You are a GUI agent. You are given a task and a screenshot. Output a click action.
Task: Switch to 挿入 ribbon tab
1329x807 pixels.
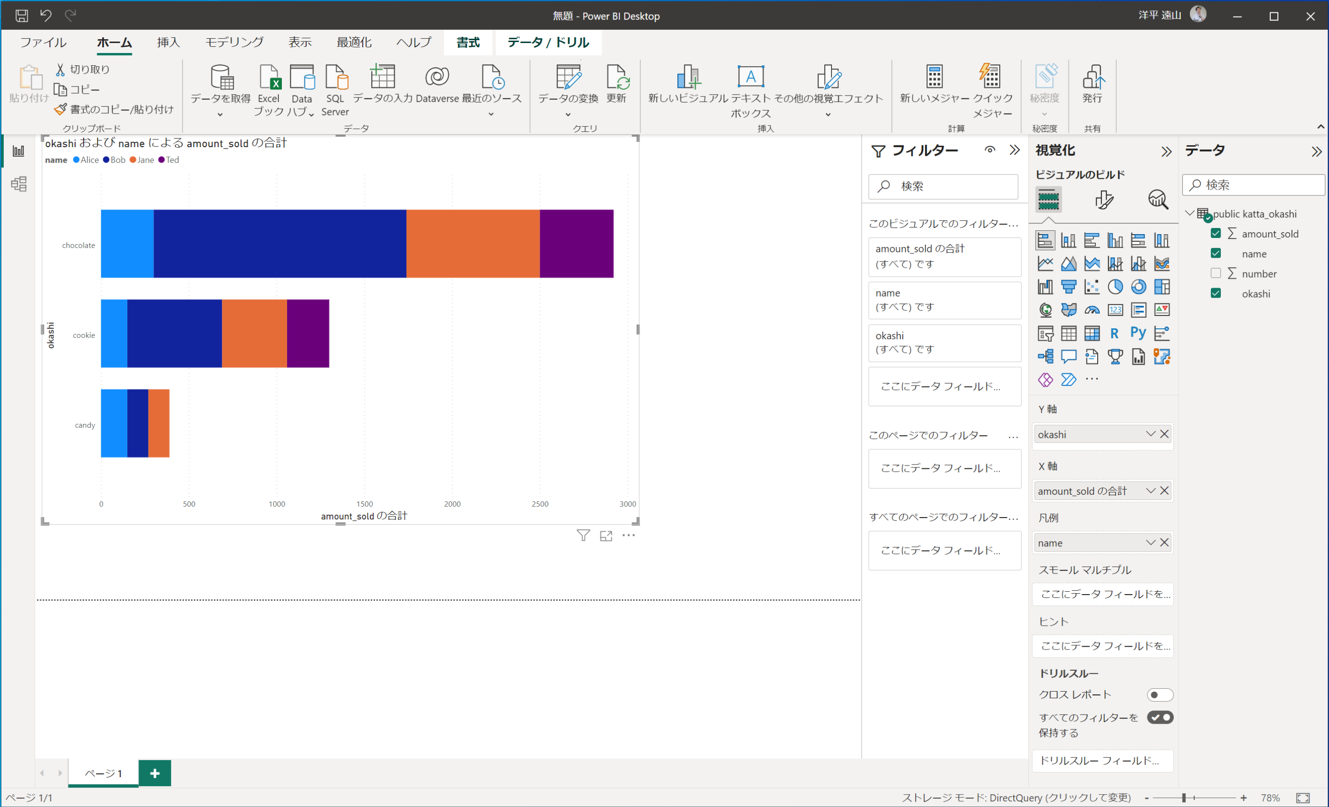pyautogui.click(x=168, y=42)
